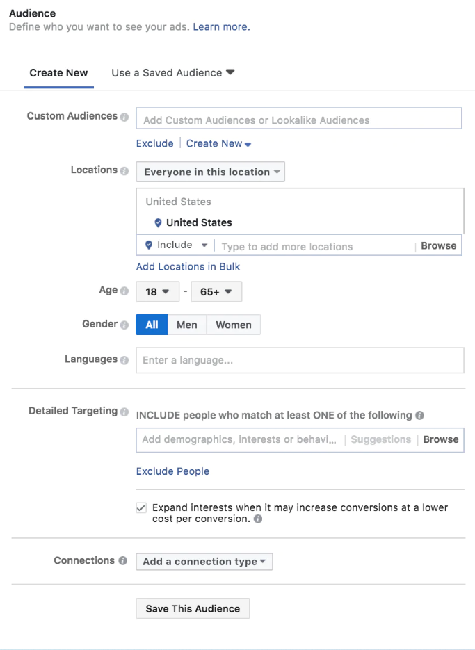
Task: Uncheck the Expand interests checkbox
Action: click(141, 507)
